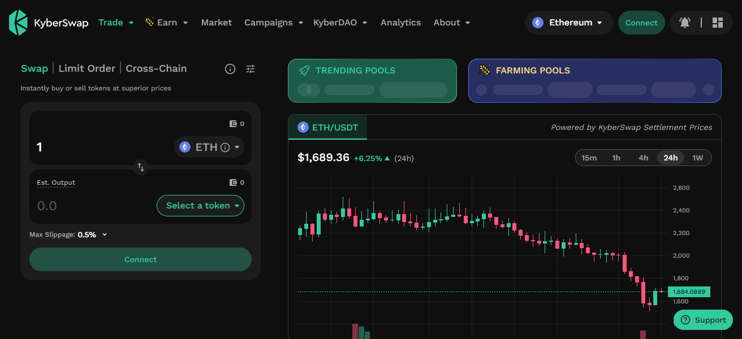
Task: Expand the Campaigns menu
Action: (274, 23)
